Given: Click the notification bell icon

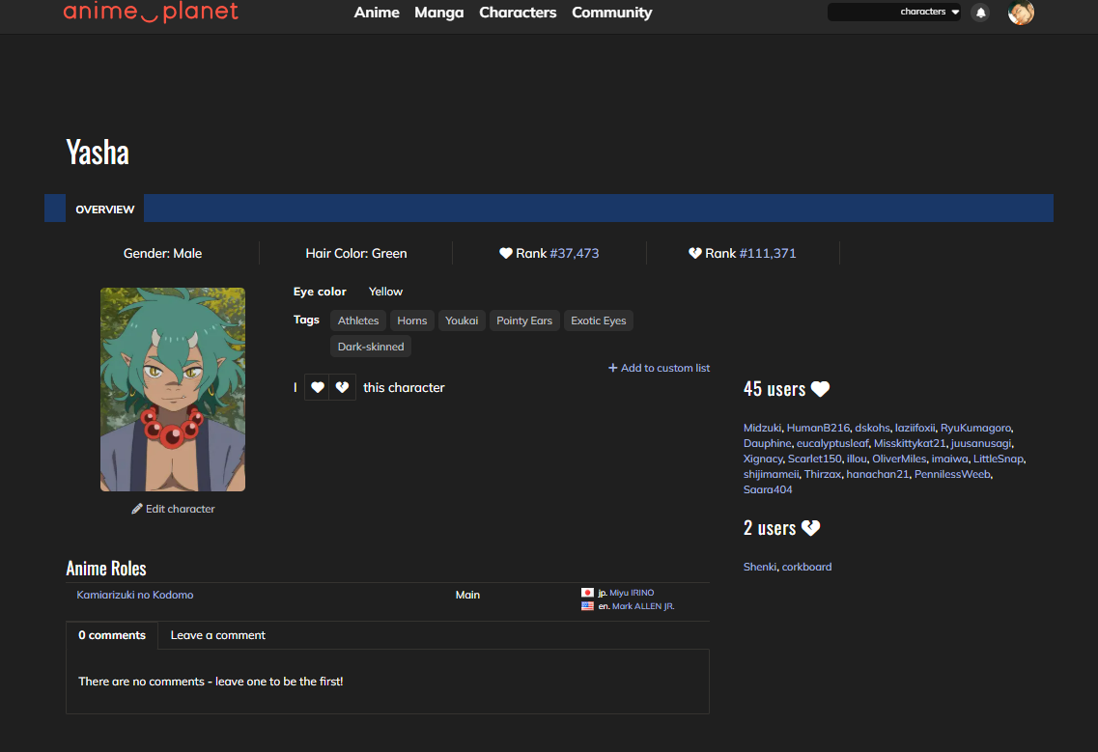Looking at the screenshot, I should tap(981, 13).
